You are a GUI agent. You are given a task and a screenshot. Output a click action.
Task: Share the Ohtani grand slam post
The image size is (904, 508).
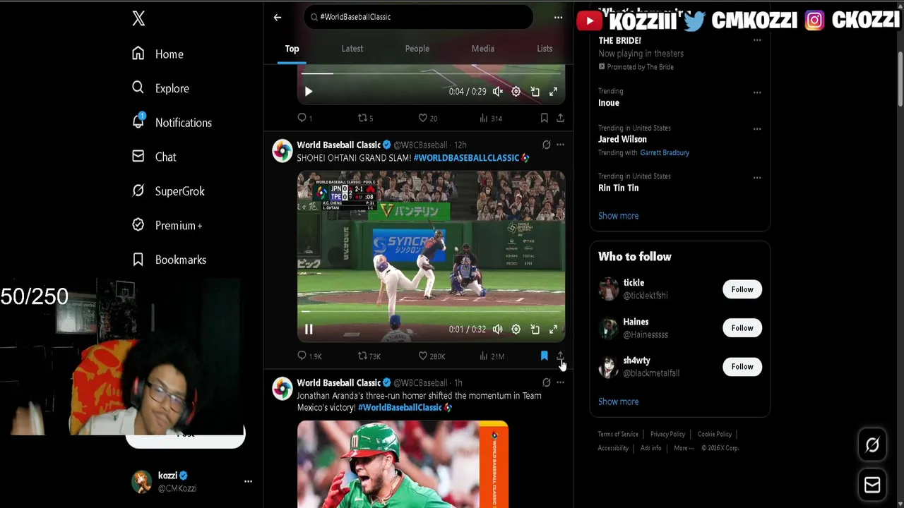pyautogui.click(x=560, y=356)
